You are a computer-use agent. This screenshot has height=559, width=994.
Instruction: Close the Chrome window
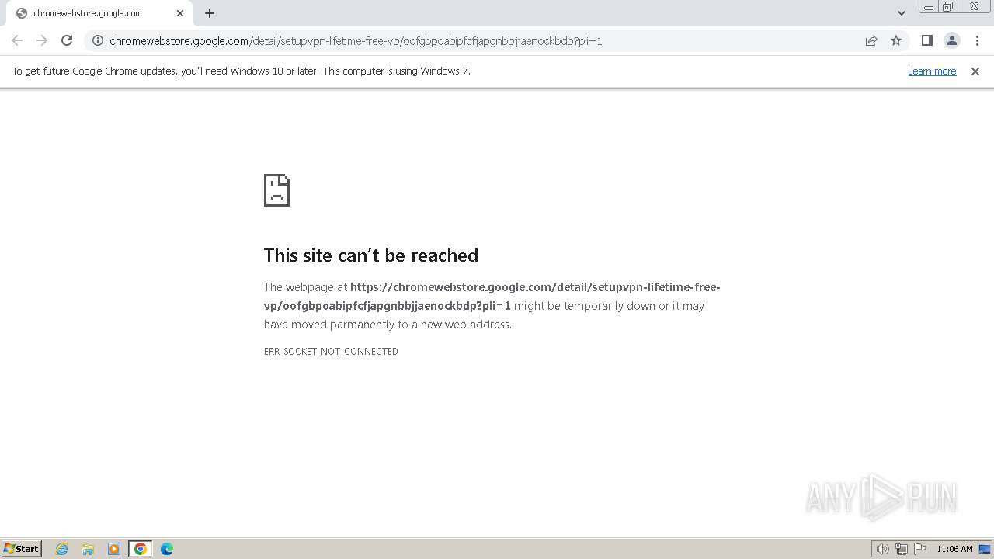click(x=974, y=7)
